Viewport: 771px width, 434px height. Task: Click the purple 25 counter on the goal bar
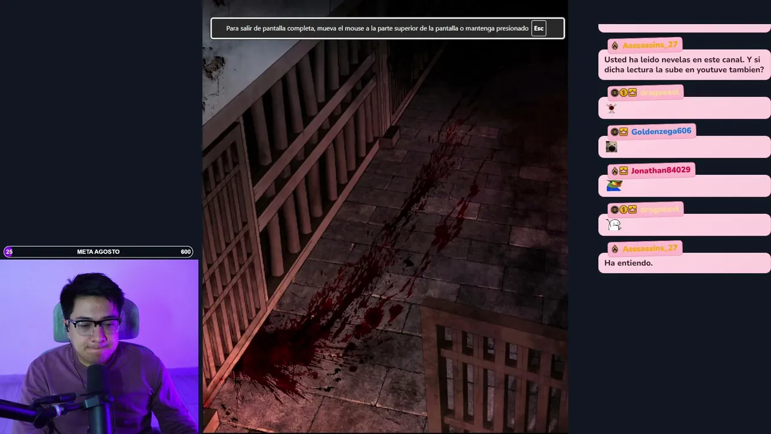(x=8, y=251)
